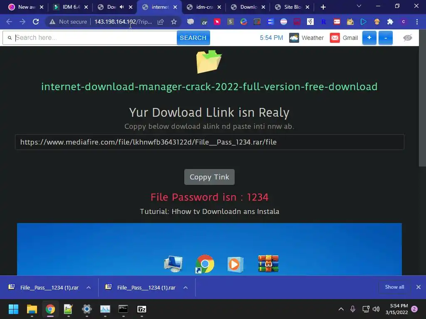The height and width of the screenshot is (319, 426).
Task: Click 'Show all' downloads button
Action: click(x=394, y=287)
